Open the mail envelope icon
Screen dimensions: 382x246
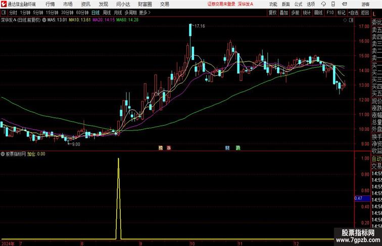point(345,4)
